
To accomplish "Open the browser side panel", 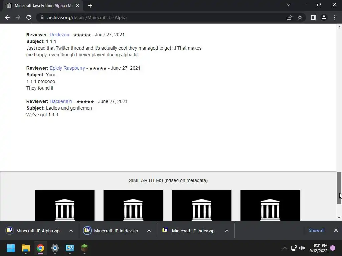I will click(x=313, y=17).
